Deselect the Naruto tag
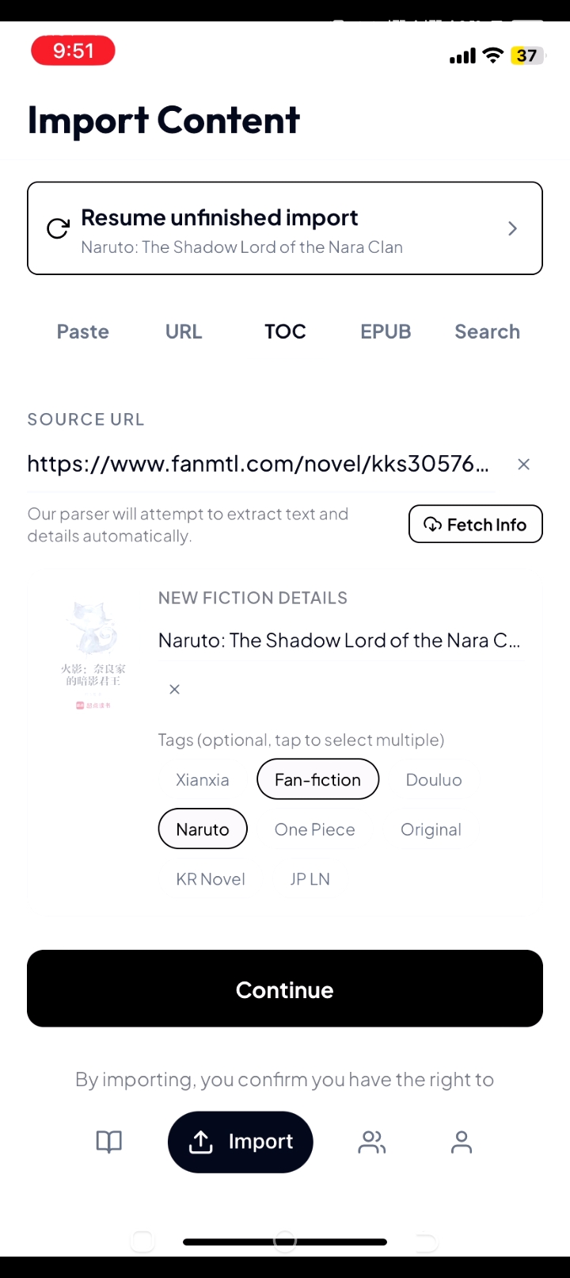Viewport: 570px width, 1278px height. (203, 829)
